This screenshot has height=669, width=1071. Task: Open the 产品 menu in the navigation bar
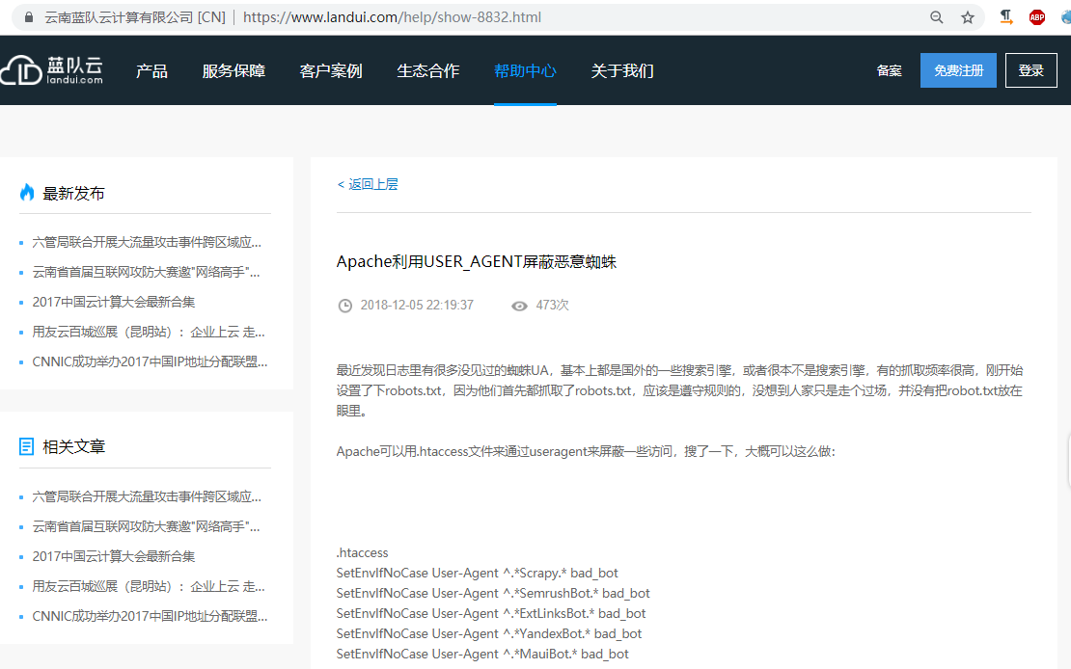click(x=151, y=71)
